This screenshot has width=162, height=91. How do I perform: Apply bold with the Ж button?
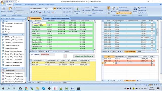point(31,12)
